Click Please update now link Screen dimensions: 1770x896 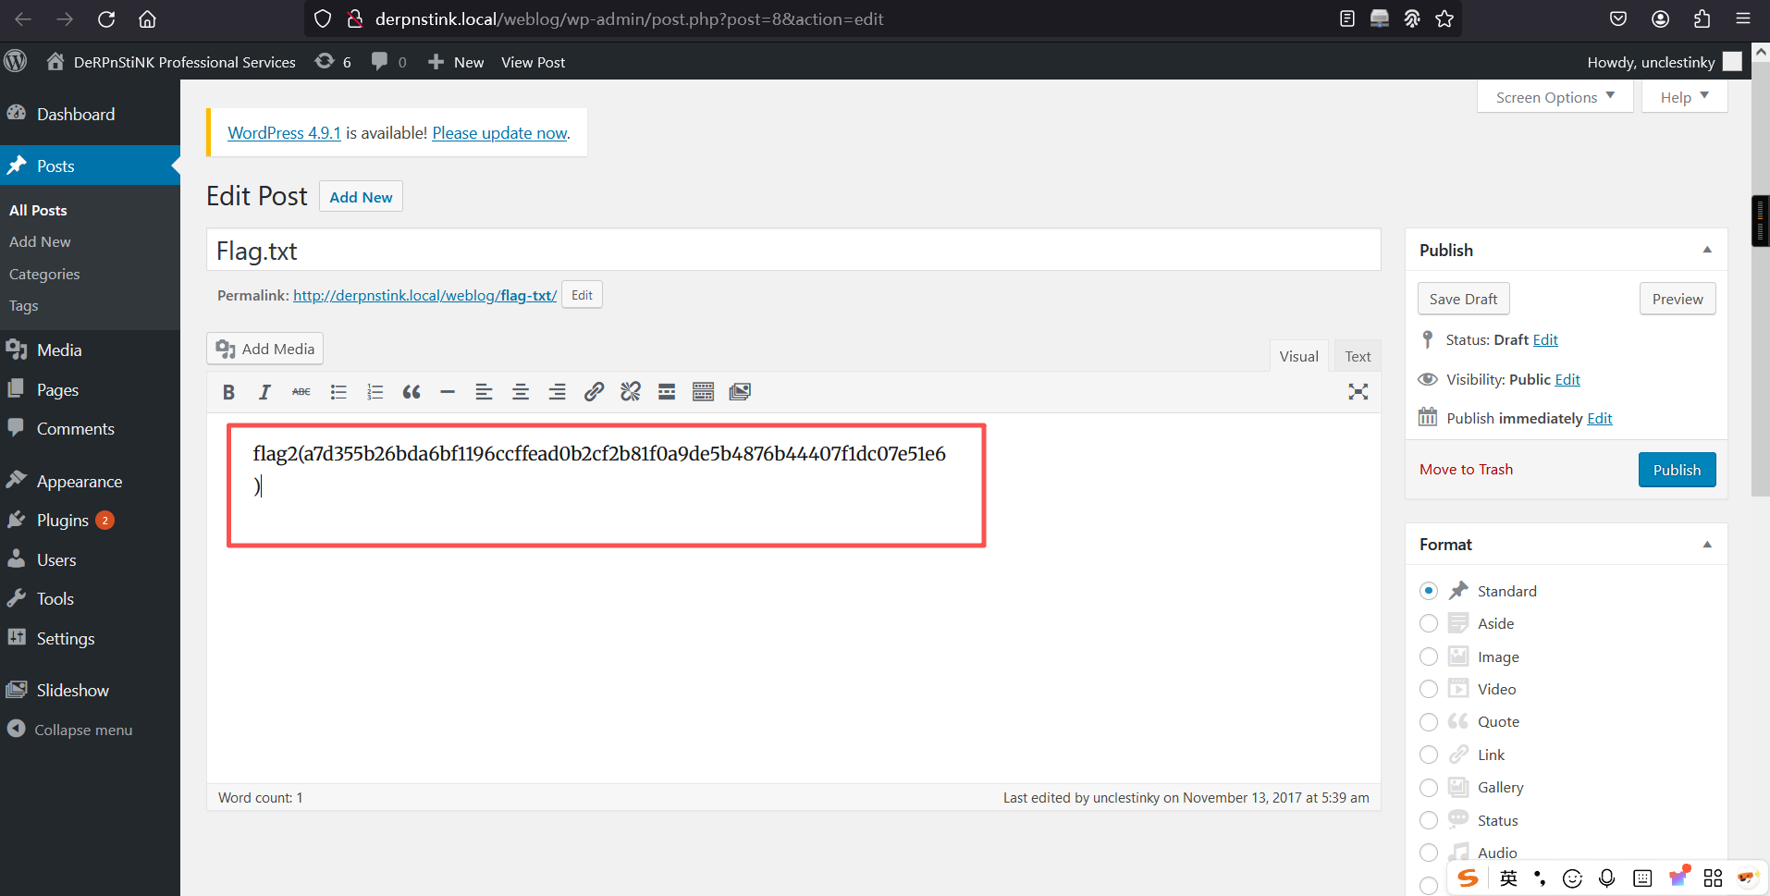pyautogui.click(x=499, y=133)
